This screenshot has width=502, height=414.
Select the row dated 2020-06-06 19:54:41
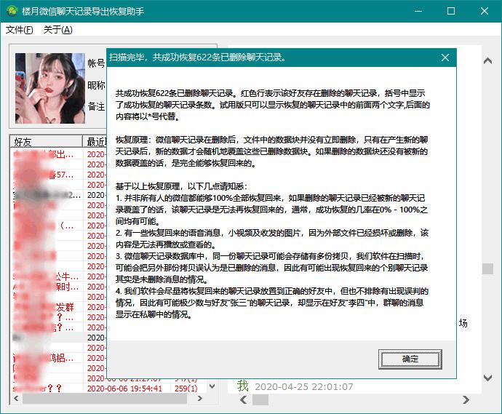point(109,389)
